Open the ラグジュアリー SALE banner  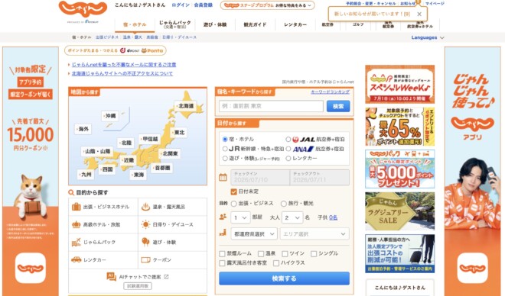tap(399, 211)
